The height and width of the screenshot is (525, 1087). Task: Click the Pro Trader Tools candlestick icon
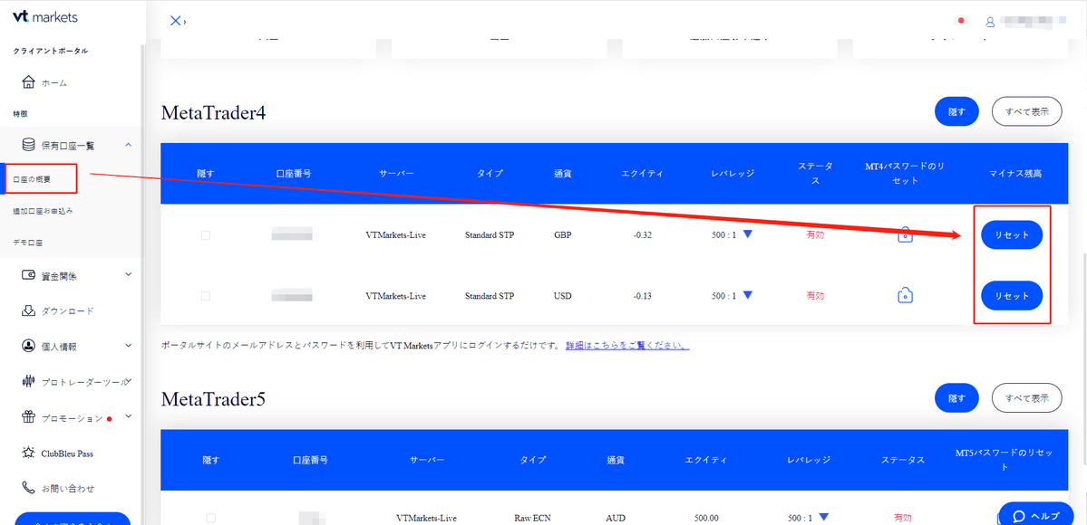tap(28, 381)
